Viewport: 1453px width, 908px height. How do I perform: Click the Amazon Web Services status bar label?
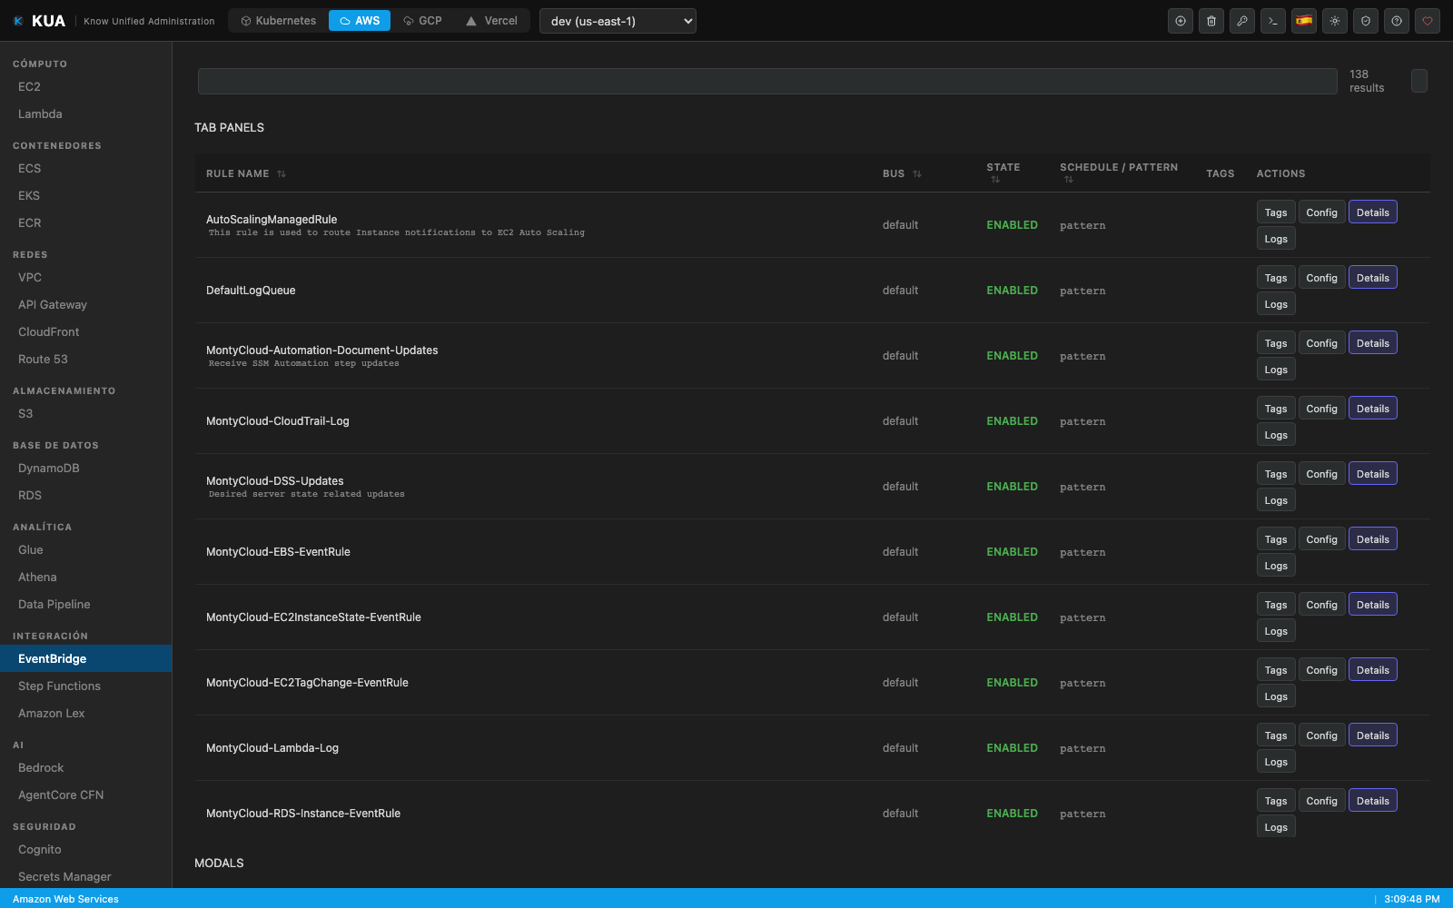65,899
